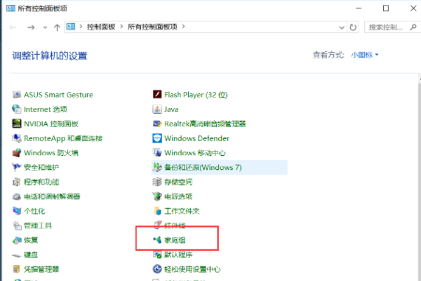Image resolution: width=421 pixels, height=281 pixels.
Task: Go back with the back arrow
Action: click(13, 27)
